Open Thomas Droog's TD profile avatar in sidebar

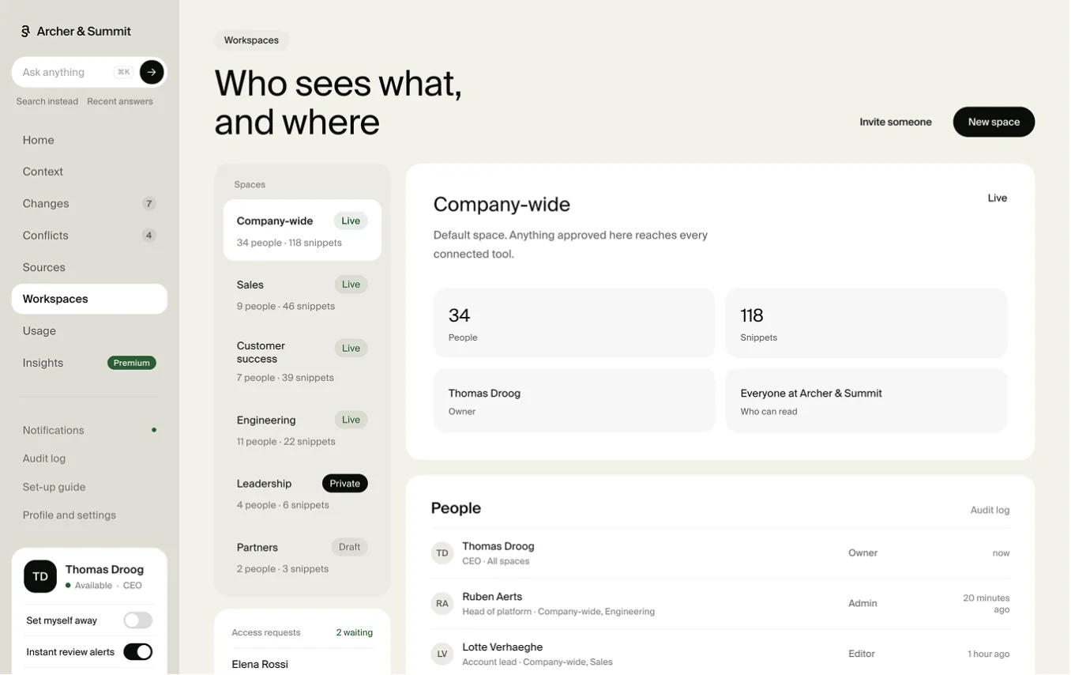point(40,576)
